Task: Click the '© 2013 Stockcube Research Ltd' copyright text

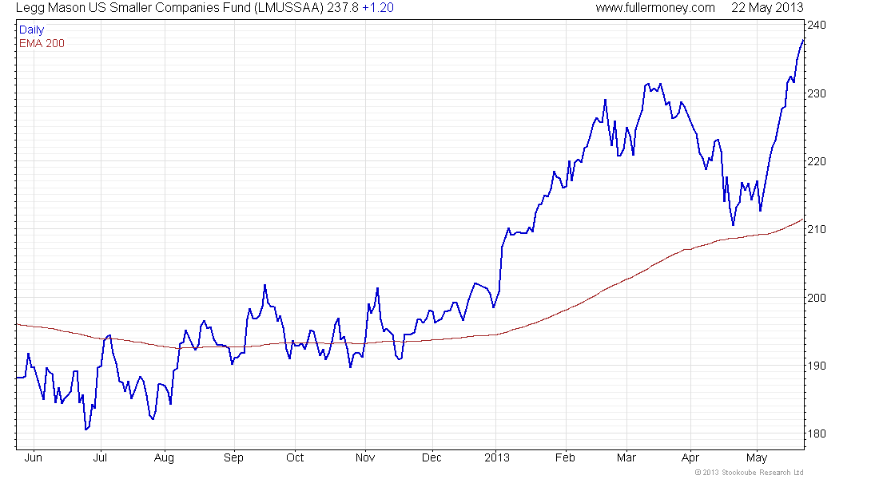Action: point(749,473)
